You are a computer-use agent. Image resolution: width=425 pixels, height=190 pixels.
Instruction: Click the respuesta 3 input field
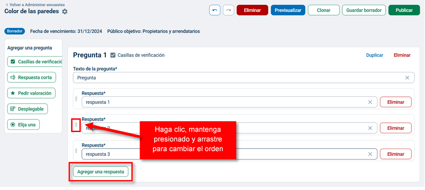pos(229,154)
